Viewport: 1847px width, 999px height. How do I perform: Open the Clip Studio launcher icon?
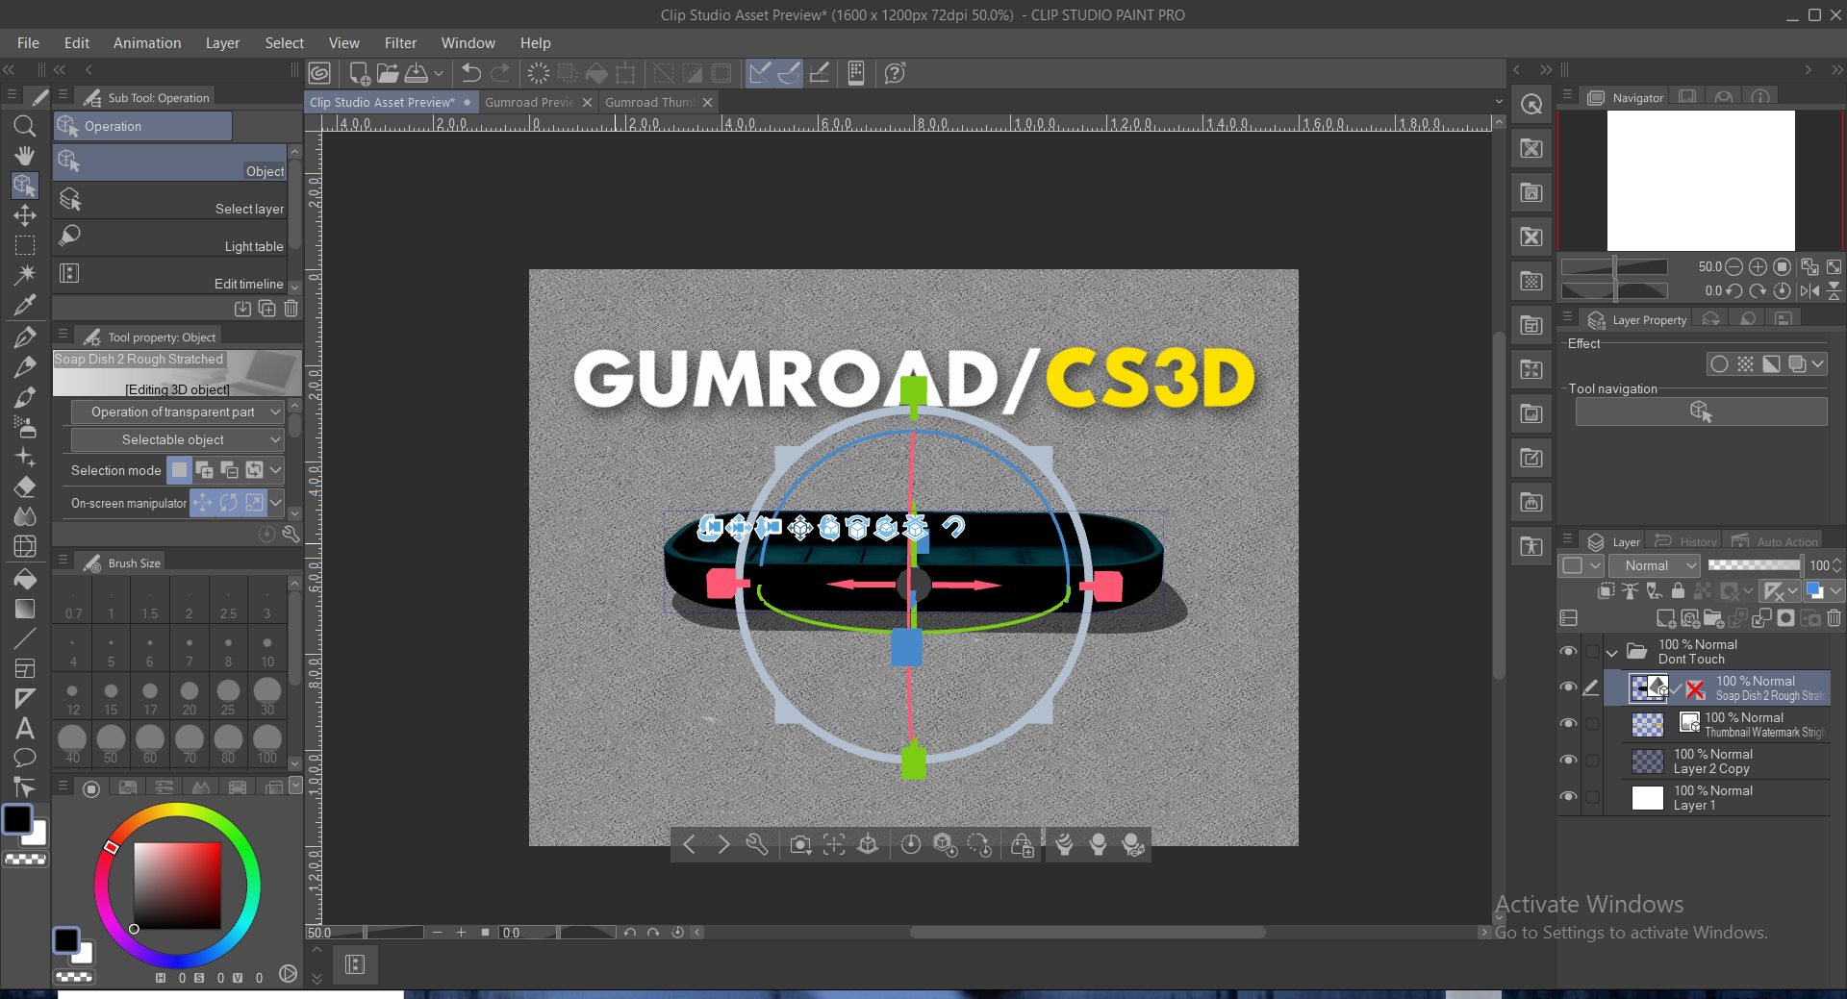[x=319, y=73]
